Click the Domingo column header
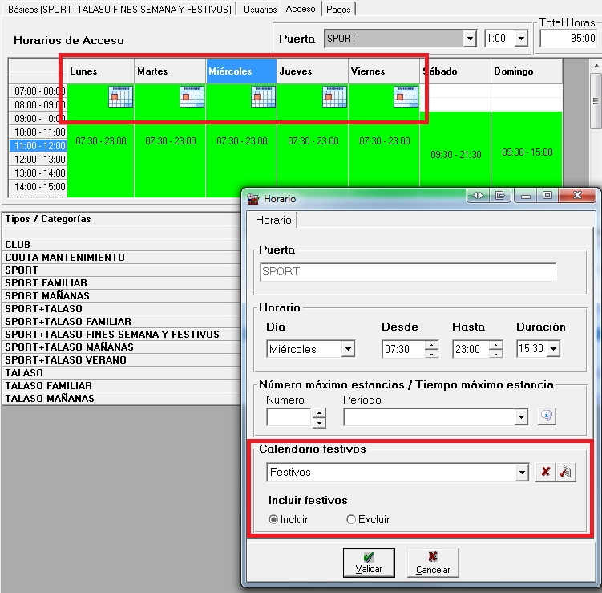The image size is (602, 593). click(x=527, y=71)
